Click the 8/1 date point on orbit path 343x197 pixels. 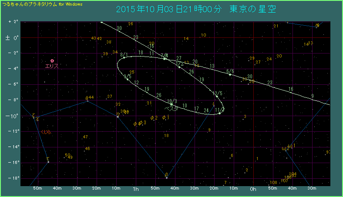coord(124,57)
